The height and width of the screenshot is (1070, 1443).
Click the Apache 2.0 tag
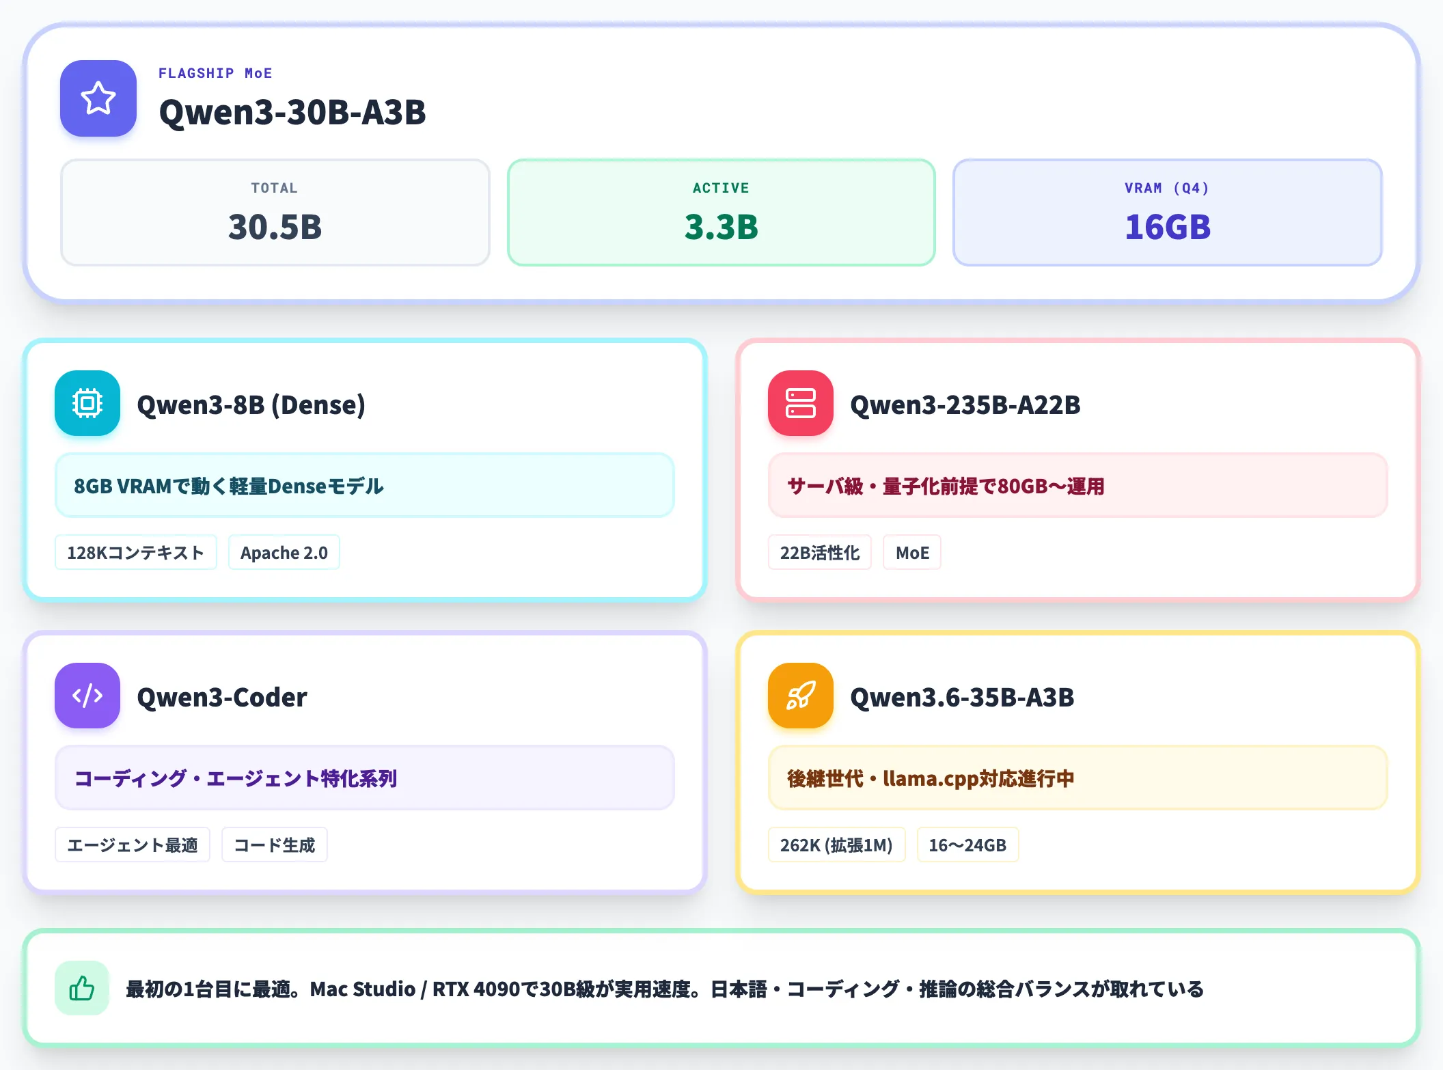284,552
